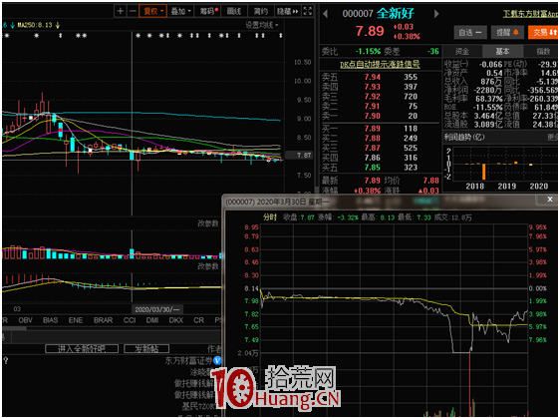Click 简约 simple mode button
This screenshot has width=558, height=418.
[260, 11]
